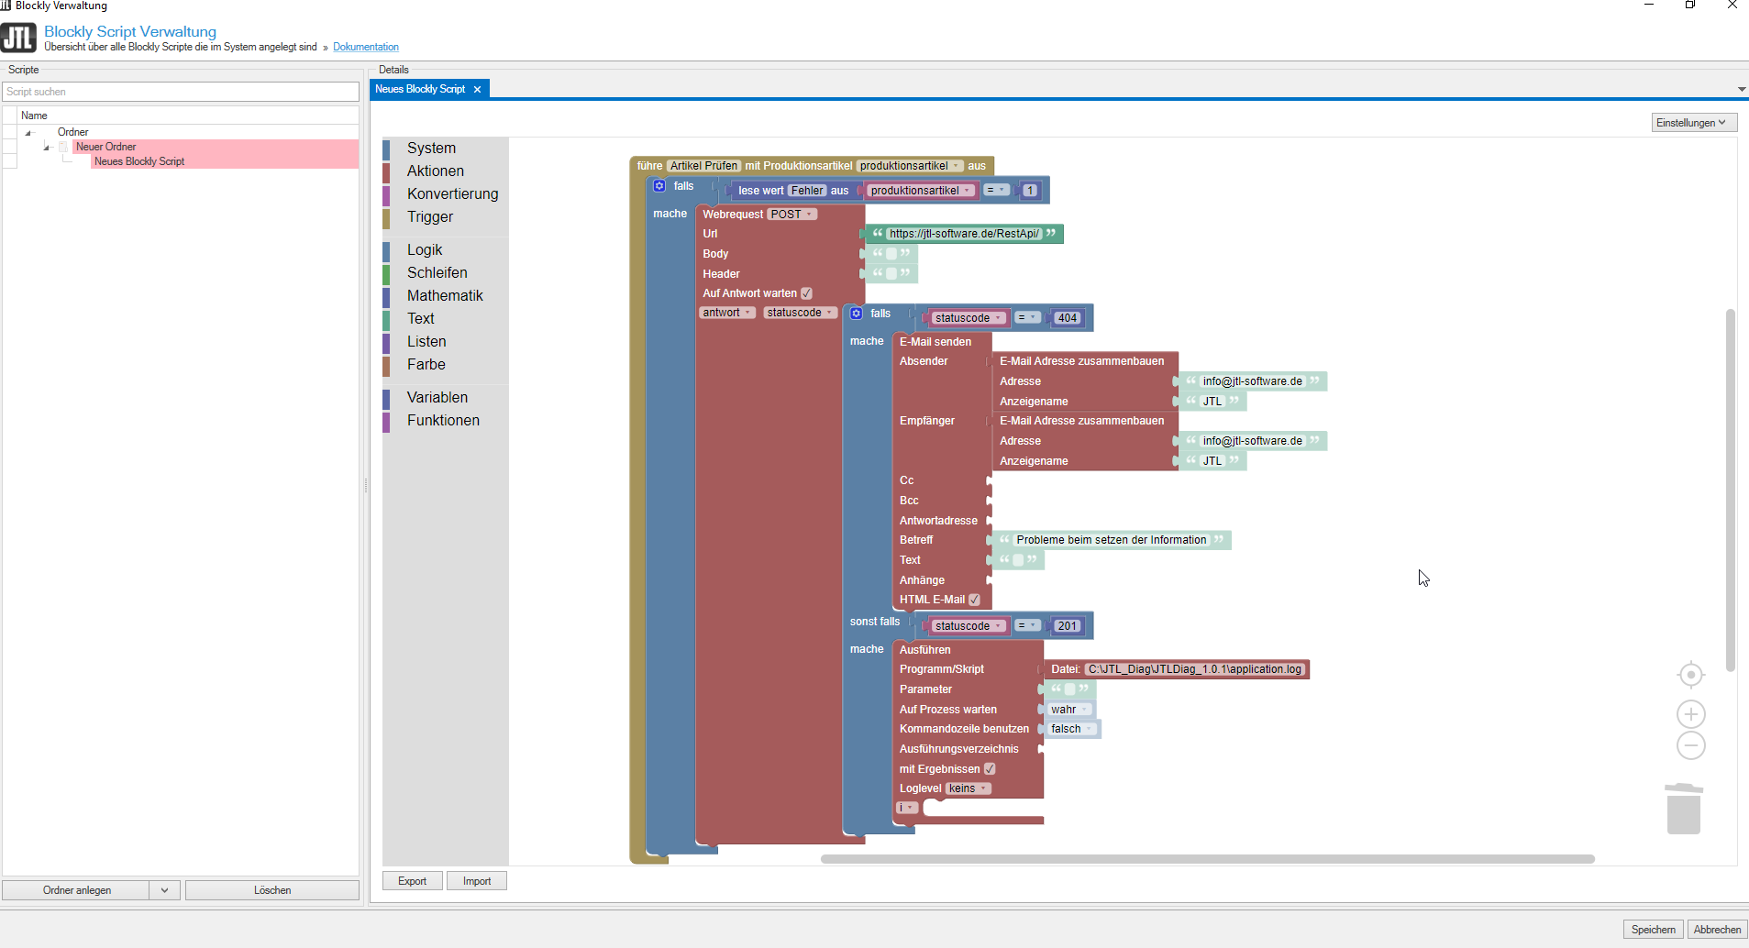Viewport: 1749px width, 948px height.
Task: Zoom out with the minus icon
Action: [x=1690, y=745]
